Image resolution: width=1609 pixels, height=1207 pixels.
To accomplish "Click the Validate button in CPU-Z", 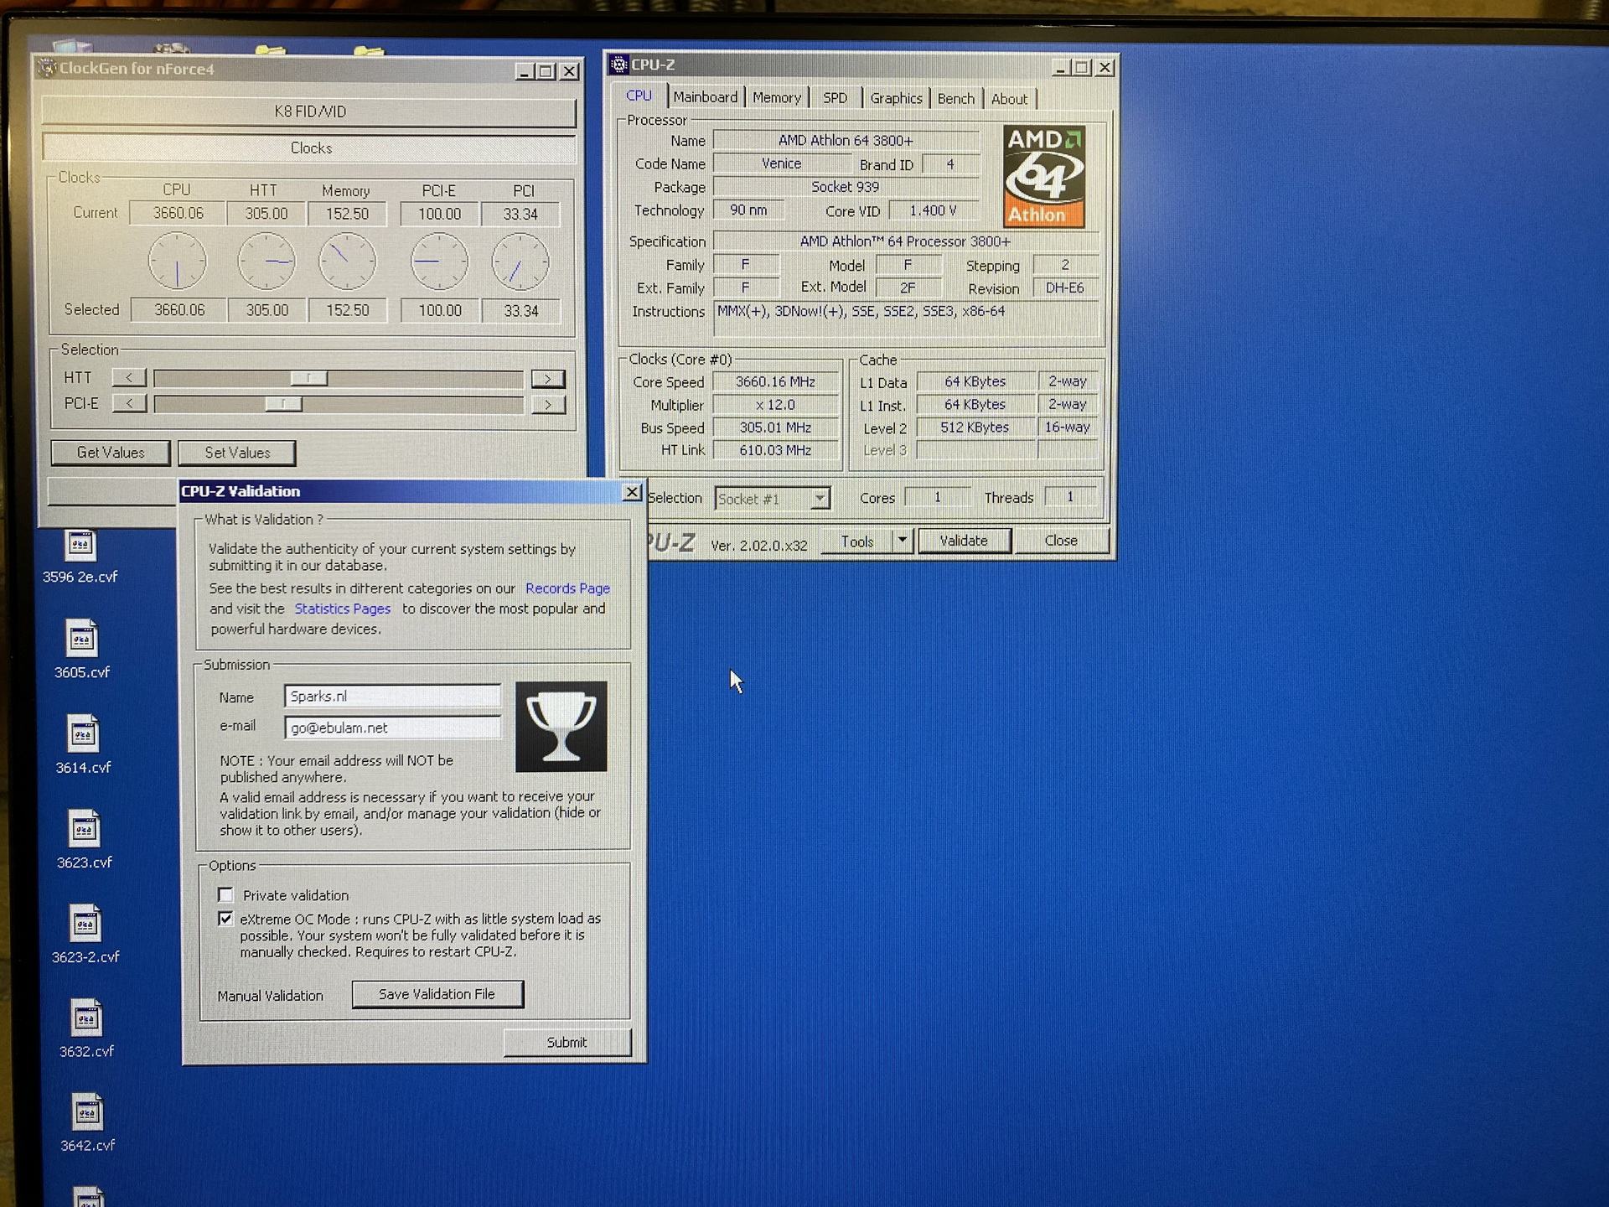I will coord(964,541).
